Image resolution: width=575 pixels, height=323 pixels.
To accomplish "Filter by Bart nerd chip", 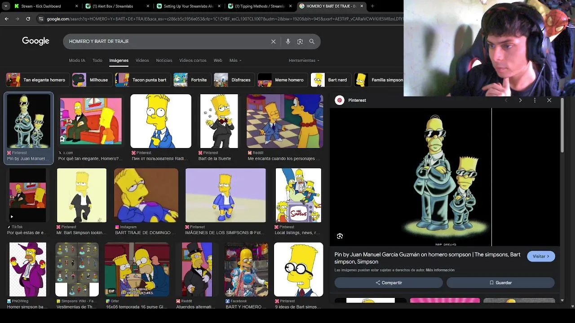I will [331, 80].
